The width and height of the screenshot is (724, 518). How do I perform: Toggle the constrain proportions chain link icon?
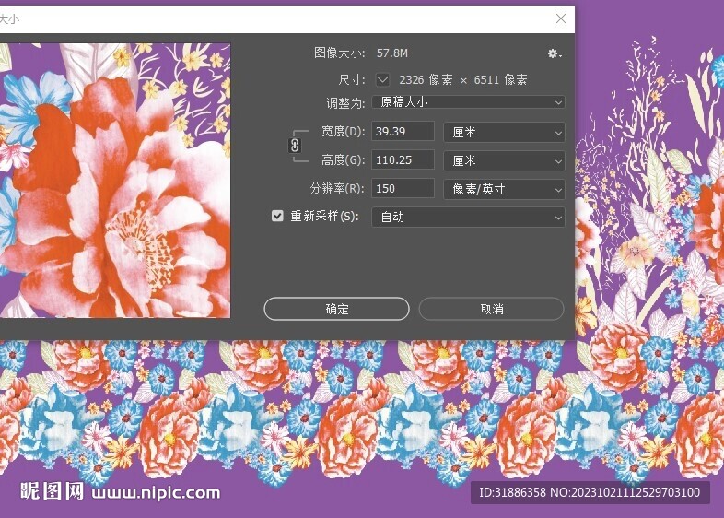[295, 146]
